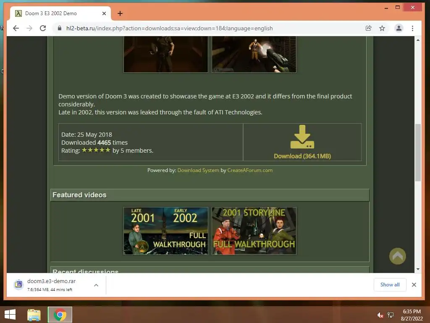Image resolution: width=430 pixels, height=323 pixels.
Task: Maximize the Chrome window
Action: point(398,8)
